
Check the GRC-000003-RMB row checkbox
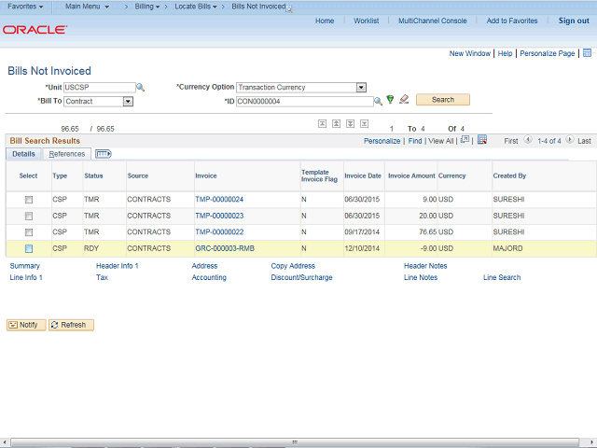coord(29,248)
